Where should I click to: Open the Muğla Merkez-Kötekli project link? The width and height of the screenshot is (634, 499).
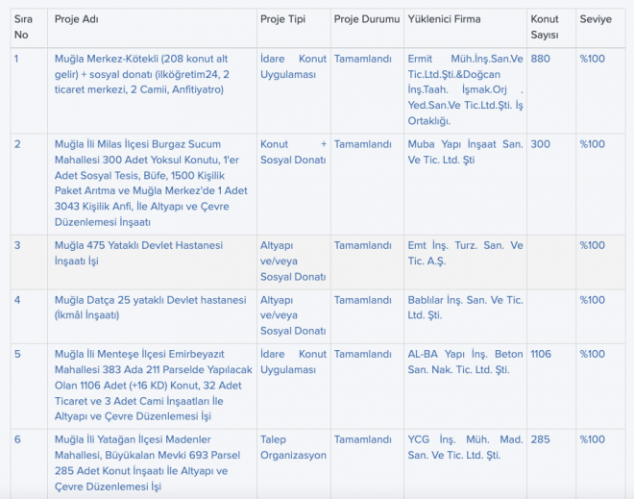click(141, 74)
